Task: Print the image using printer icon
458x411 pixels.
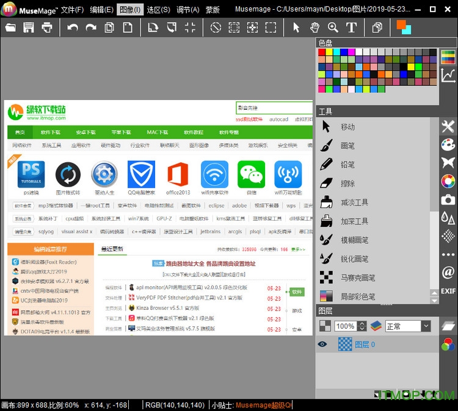Action: pos(47,27)
